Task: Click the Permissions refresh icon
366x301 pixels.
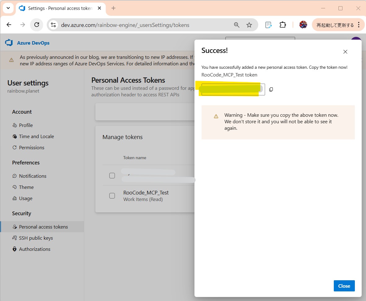Action: click(x=15, y=148)
